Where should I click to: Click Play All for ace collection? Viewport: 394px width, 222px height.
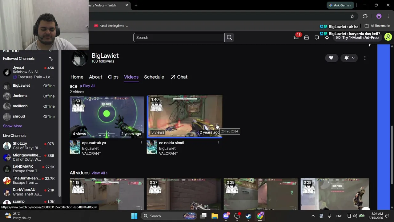click(x=88, y=86)
